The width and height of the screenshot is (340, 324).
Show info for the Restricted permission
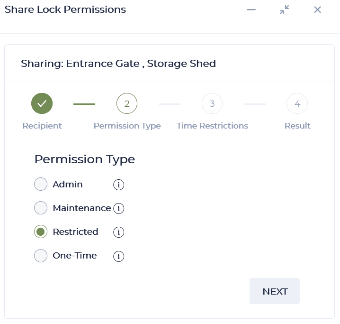coord(118,232)
